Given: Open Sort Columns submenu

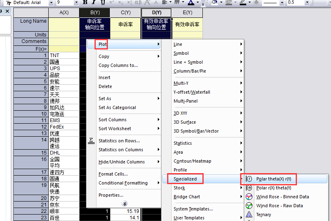Looking at the screenshot, I should pos(124,120).
